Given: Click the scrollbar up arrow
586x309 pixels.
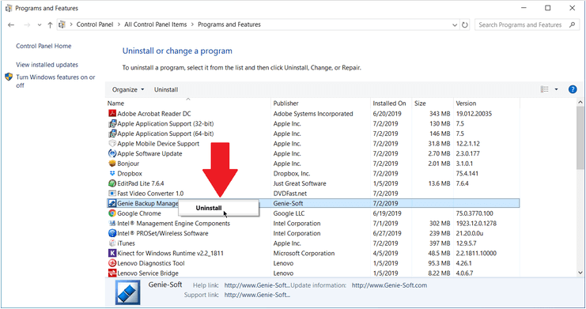Looking at the screenshot, I should (x=580, y=102).
